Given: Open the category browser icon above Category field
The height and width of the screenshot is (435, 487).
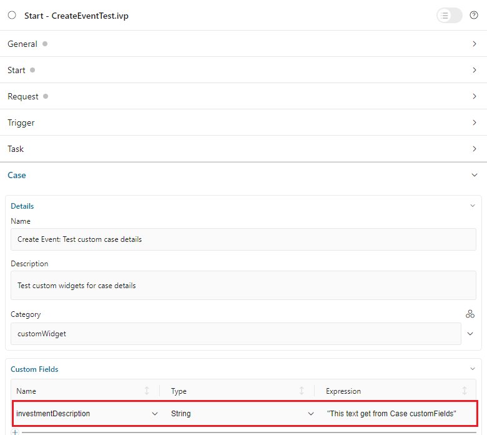Looking at the screenshot, I should tap(470, 314).
